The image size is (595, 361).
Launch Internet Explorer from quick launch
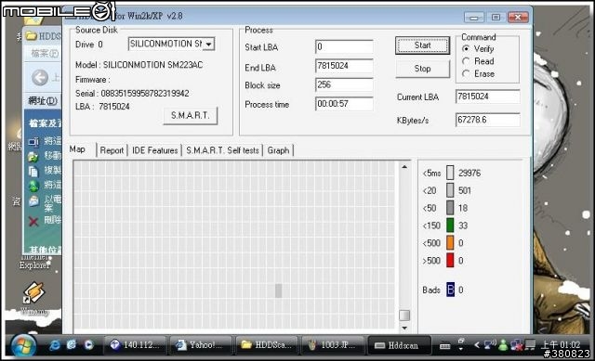click(x=55, y=345)
